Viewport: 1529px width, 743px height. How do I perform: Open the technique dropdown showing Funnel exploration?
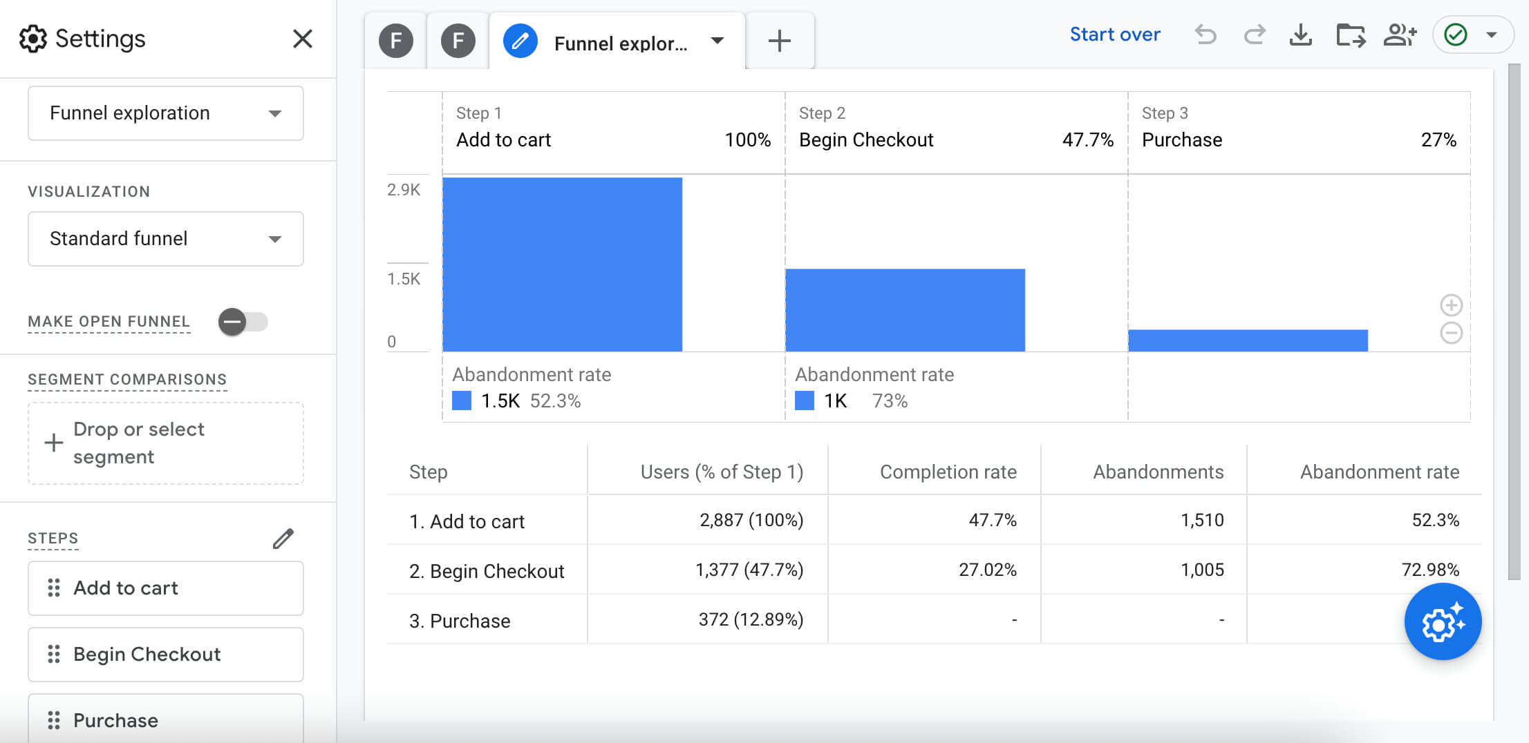pyautogui.click(x=165, y=113)
